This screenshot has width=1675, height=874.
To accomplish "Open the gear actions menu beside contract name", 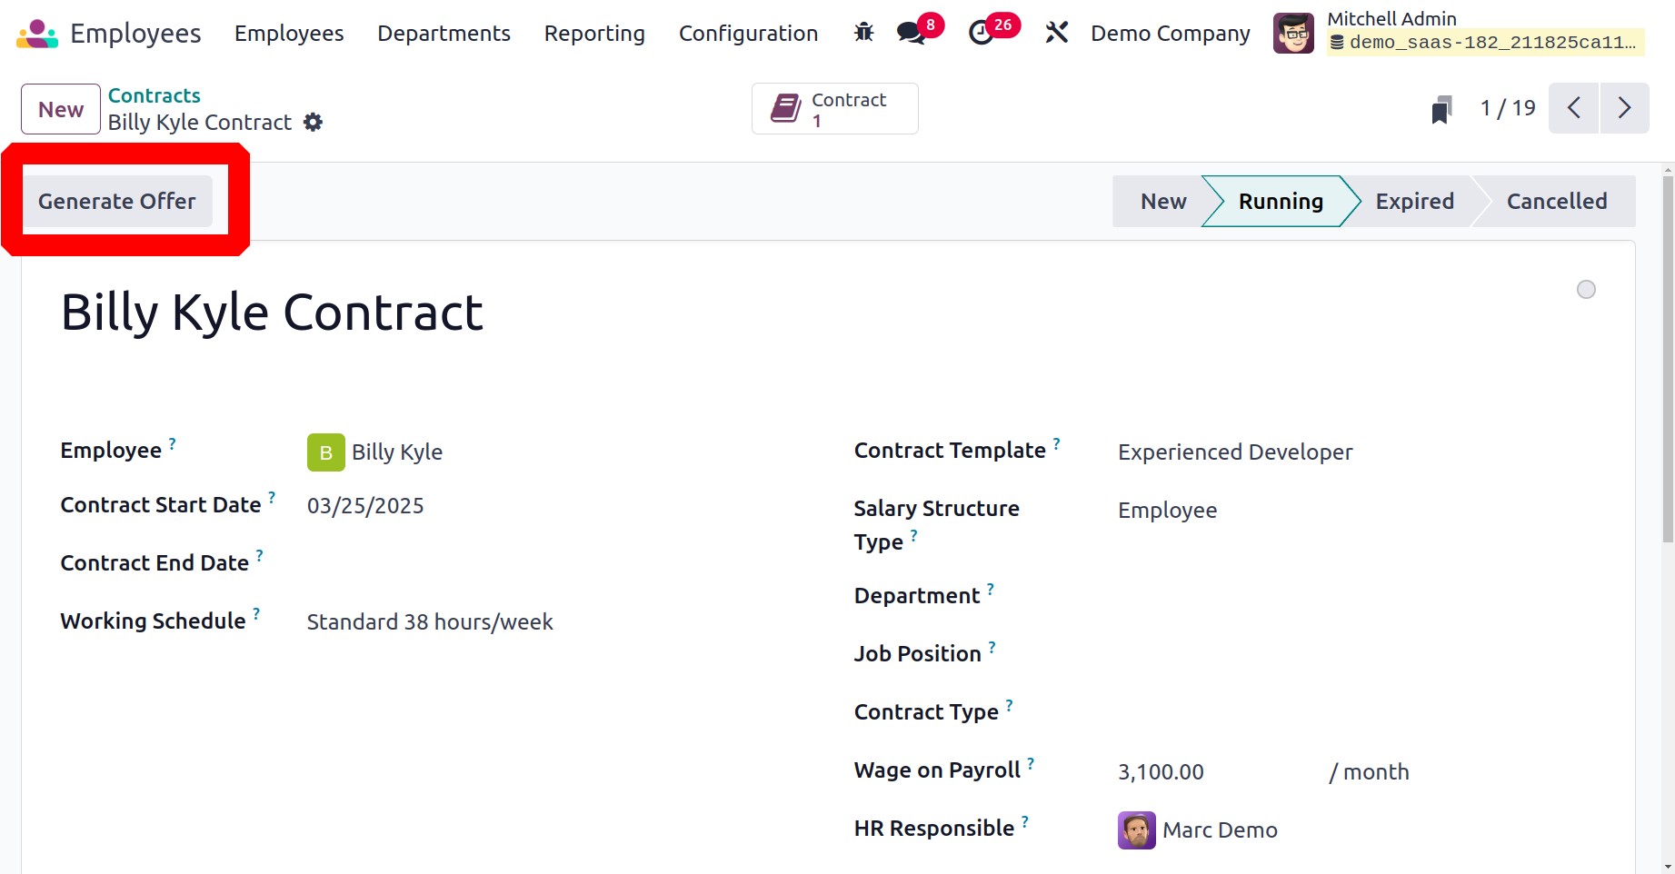I will point(313,123).
